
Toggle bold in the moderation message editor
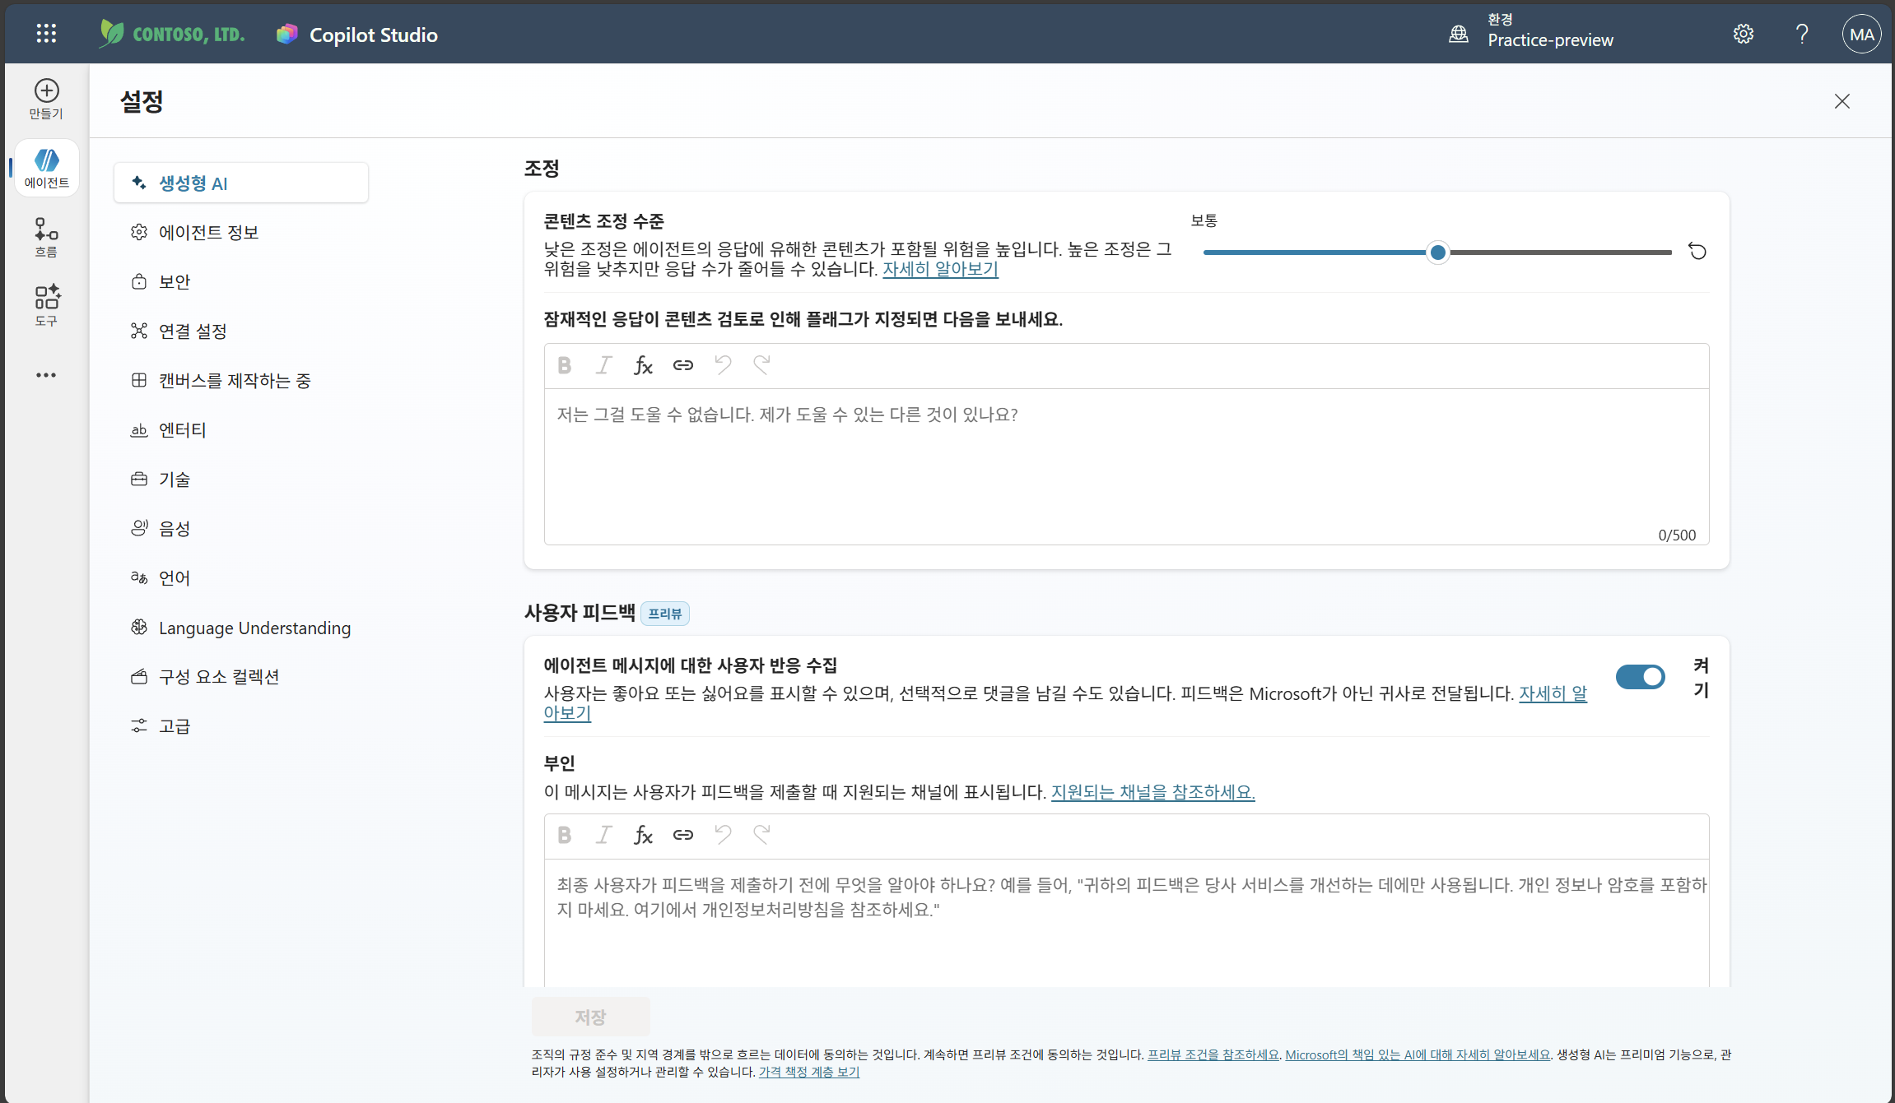click(x=564, y=365)
